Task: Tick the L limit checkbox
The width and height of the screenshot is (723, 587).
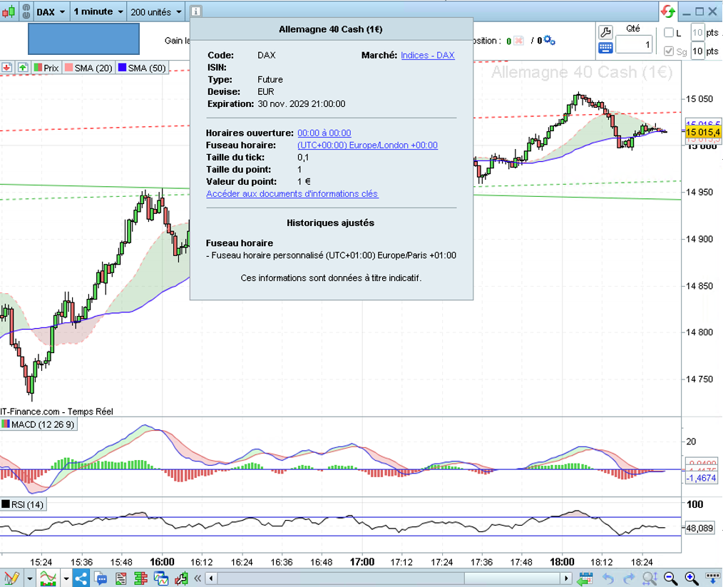Action: 669,33
